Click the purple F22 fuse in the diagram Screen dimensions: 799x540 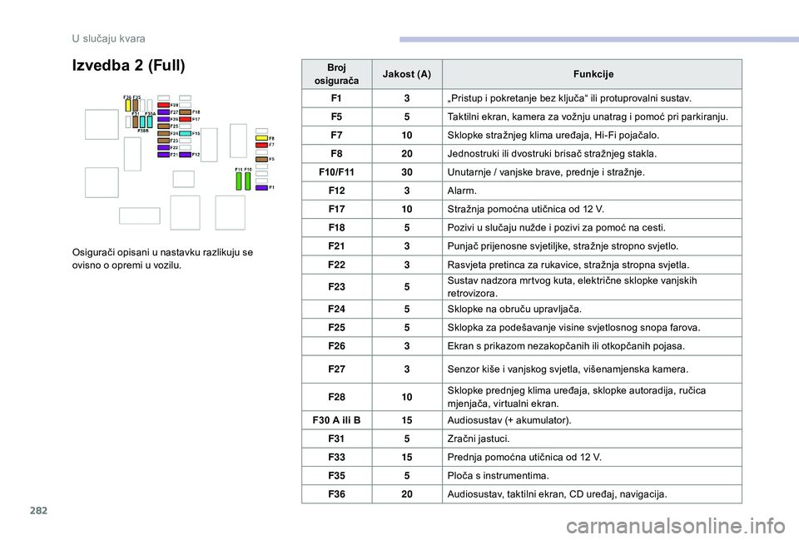point(164,147)
